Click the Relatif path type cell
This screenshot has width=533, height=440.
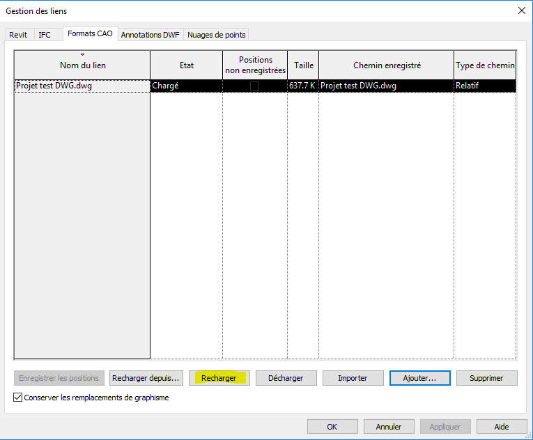pos(484,86)
